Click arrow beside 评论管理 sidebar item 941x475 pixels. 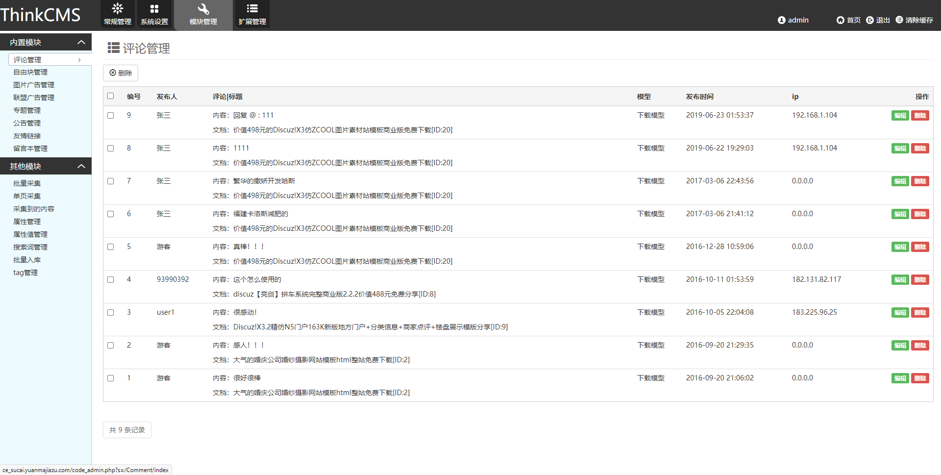79,60
